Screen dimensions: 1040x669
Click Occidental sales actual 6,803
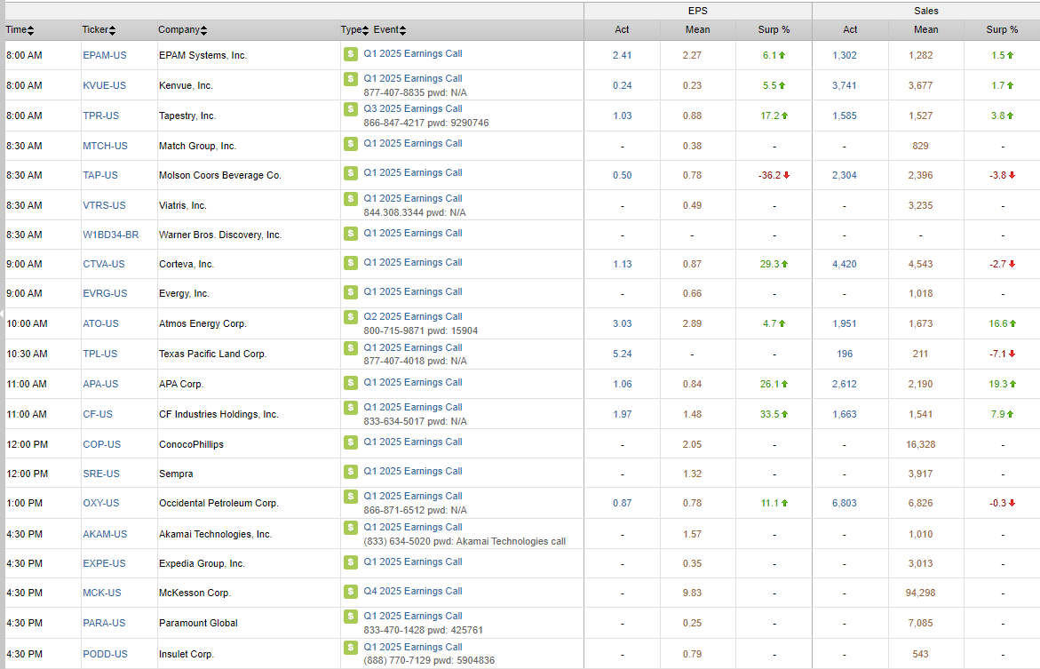845,503
